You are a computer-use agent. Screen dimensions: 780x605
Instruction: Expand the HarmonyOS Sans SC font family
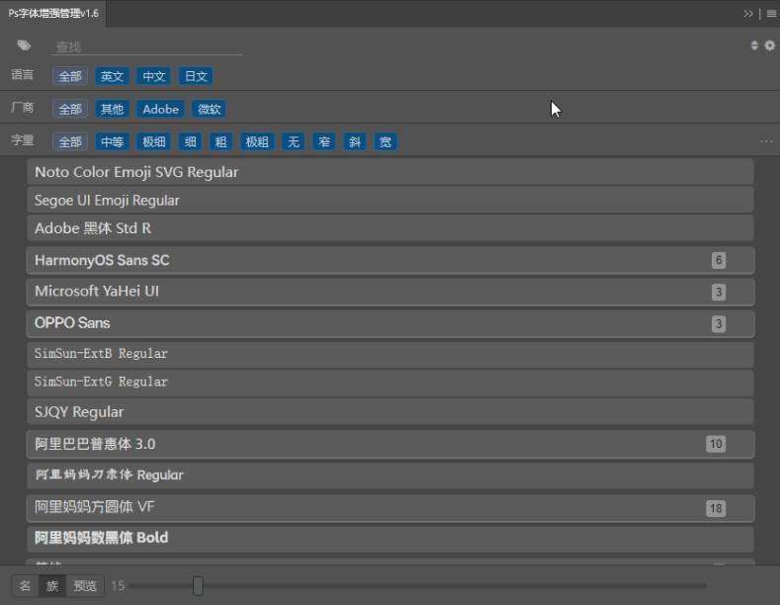[x=390, y=261]
